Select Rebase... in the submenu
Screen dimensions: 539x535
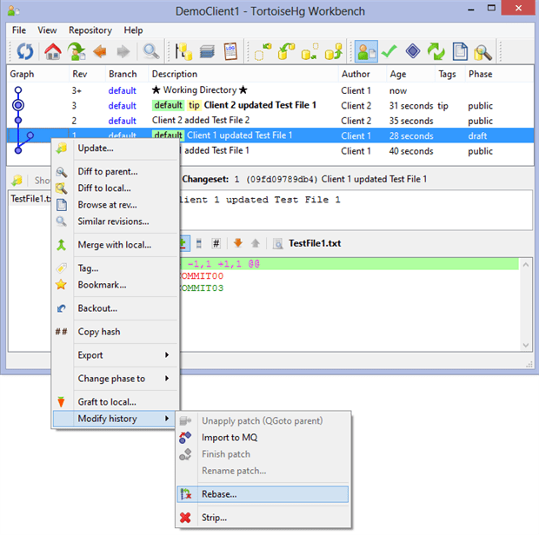[263, 494]
